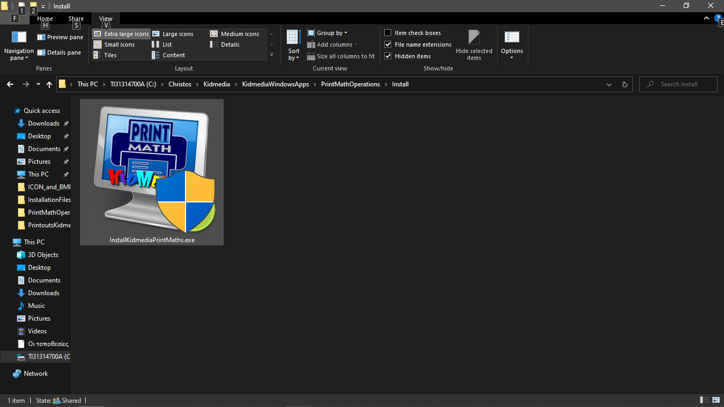Screen dimensions: 724x407
Task: Select Extra large icons layout
Action: (121, 34)
